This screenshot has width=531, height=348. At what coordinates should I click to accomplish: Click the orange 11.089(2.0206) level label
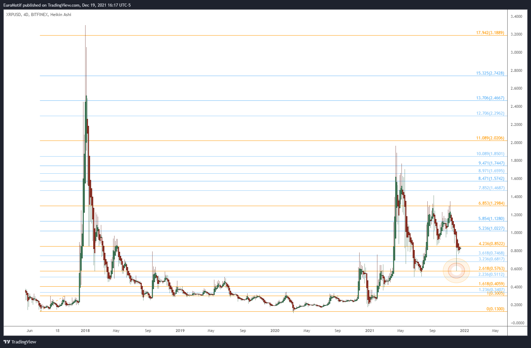pyautogui.click(x=490, y=138)
